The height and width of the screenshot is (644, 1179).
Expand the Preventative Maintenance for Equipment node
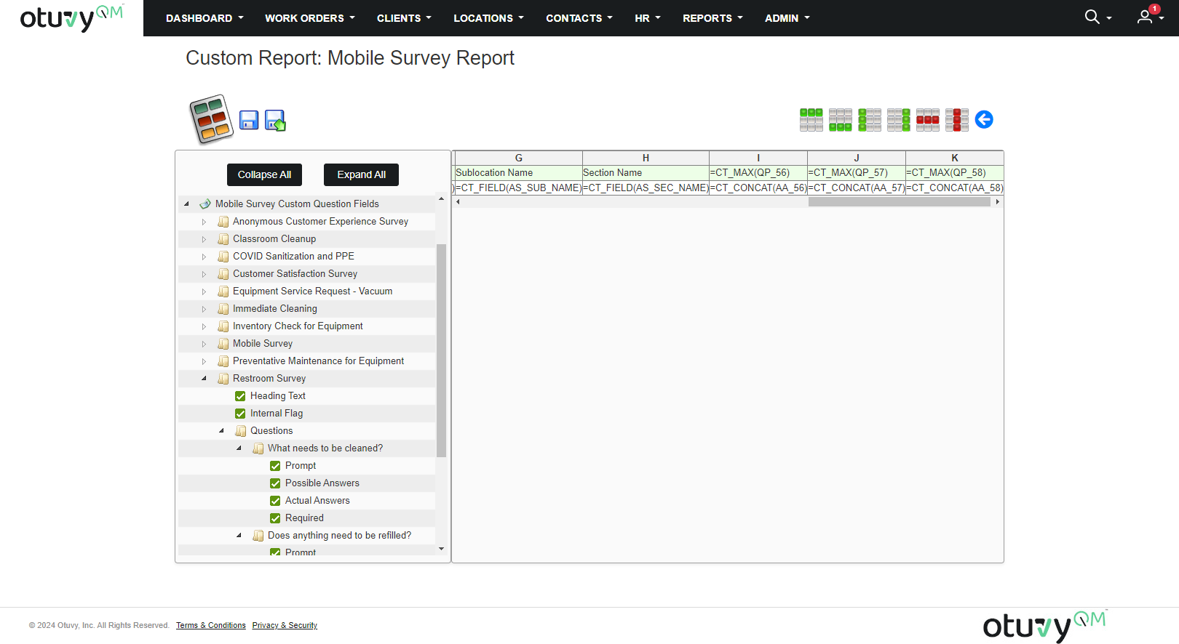[x=204, y=361]
